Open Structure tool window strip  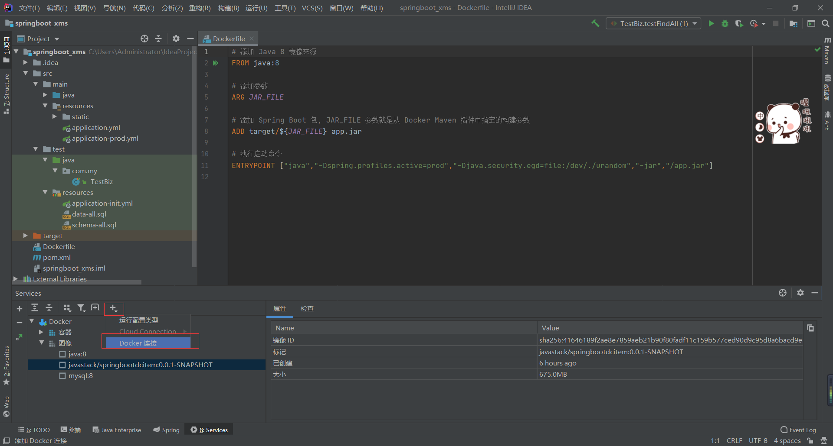[x=7, y=94]
